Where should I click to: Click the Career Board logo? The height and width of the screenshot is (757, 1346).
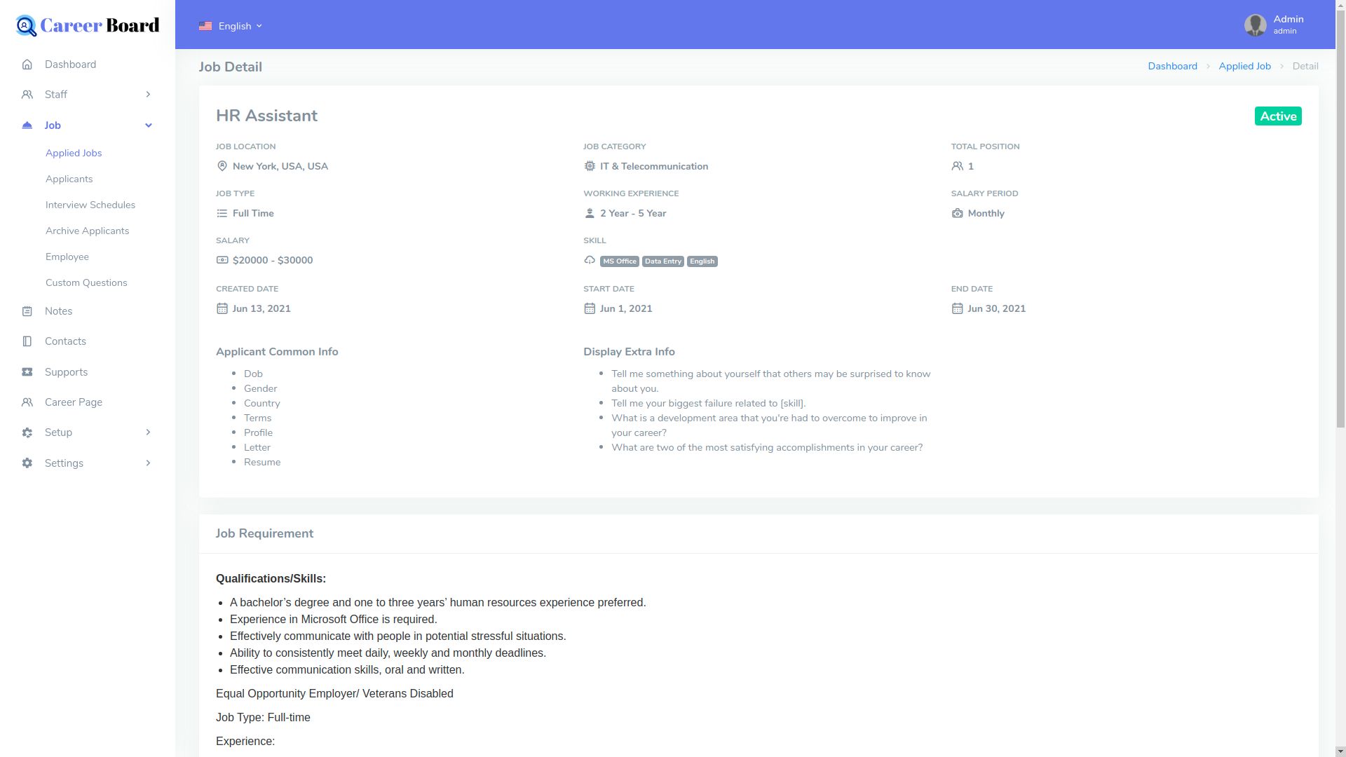(88, 26)
